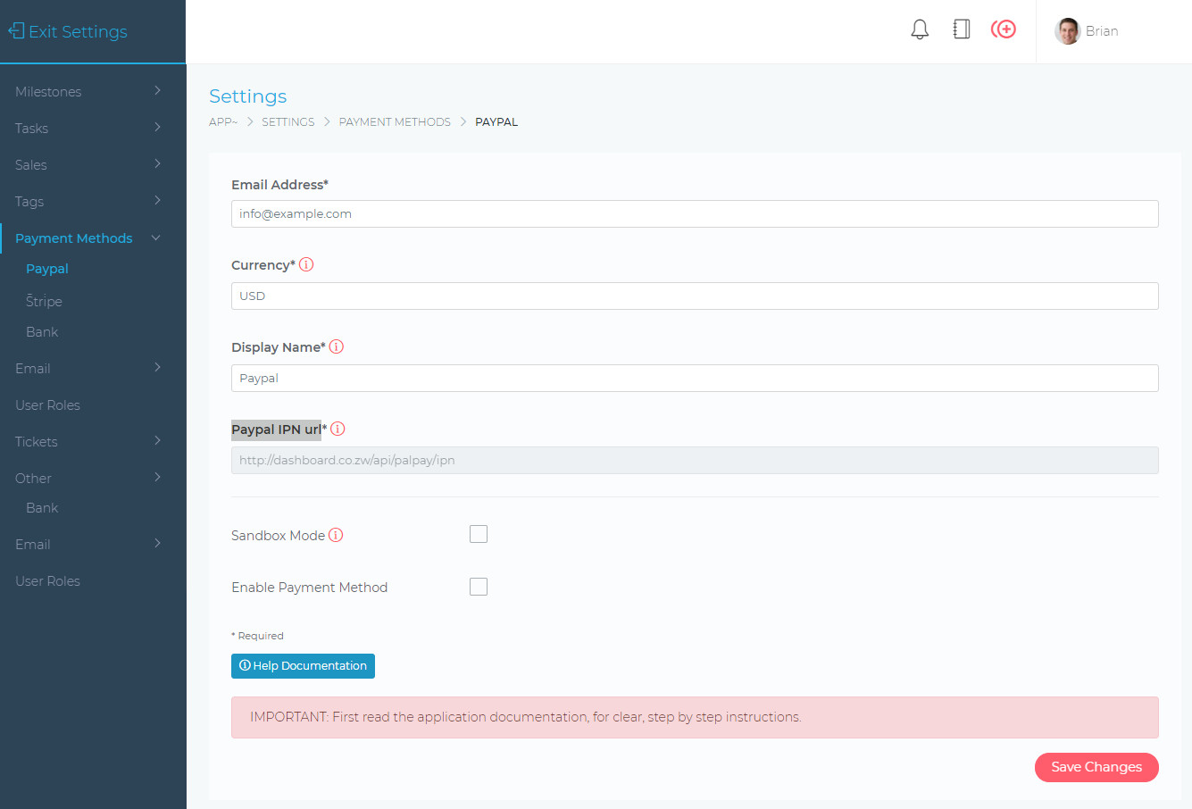Click the PAYMENT METHODS breadcrumb link
Viewport: 1192px width, 809px height.
394,121
